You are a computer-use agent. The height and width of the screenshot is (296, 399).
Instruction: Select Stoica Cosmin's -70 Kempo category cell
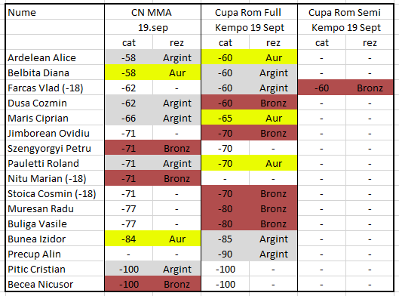226,193
